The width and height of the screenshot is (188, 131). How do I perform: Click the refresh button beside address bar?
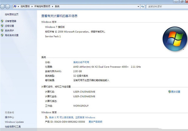(143, 6)
